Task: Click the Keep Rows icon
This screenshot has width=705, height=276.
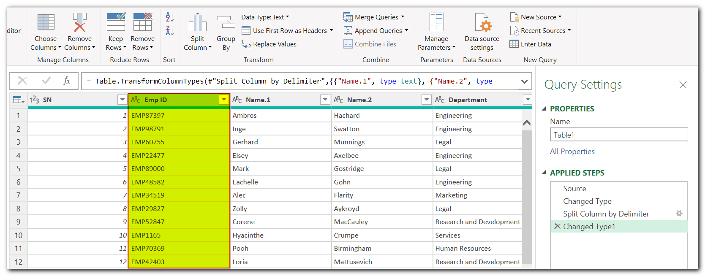Action: pos(116,22)
